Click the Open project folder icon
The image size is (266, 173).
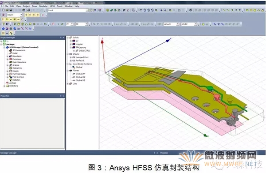point(7,10)
